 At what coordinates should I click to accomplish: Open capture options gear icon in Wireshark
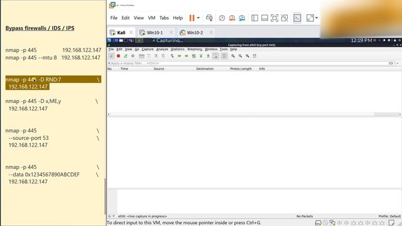(133, 56)
